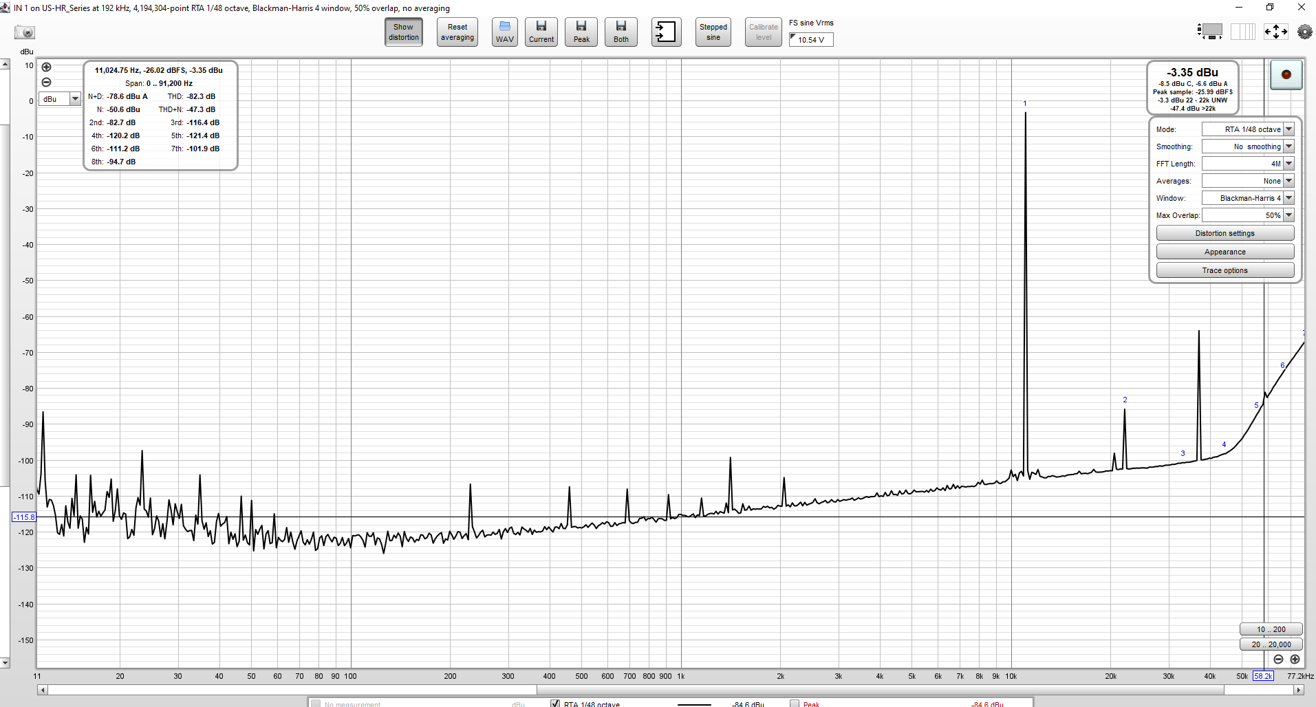Save the Current trace
This screenshot has height=707, width=1316.
coord(541,32)
